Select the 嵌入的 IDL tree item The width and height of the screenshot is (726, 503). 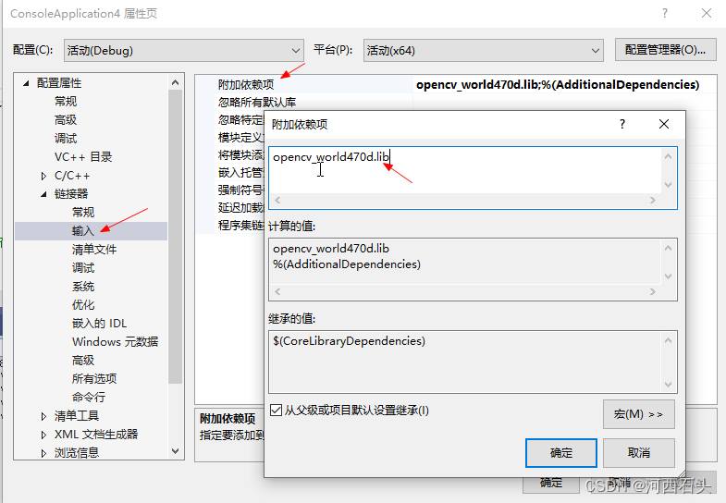click(x=99, y=324)
